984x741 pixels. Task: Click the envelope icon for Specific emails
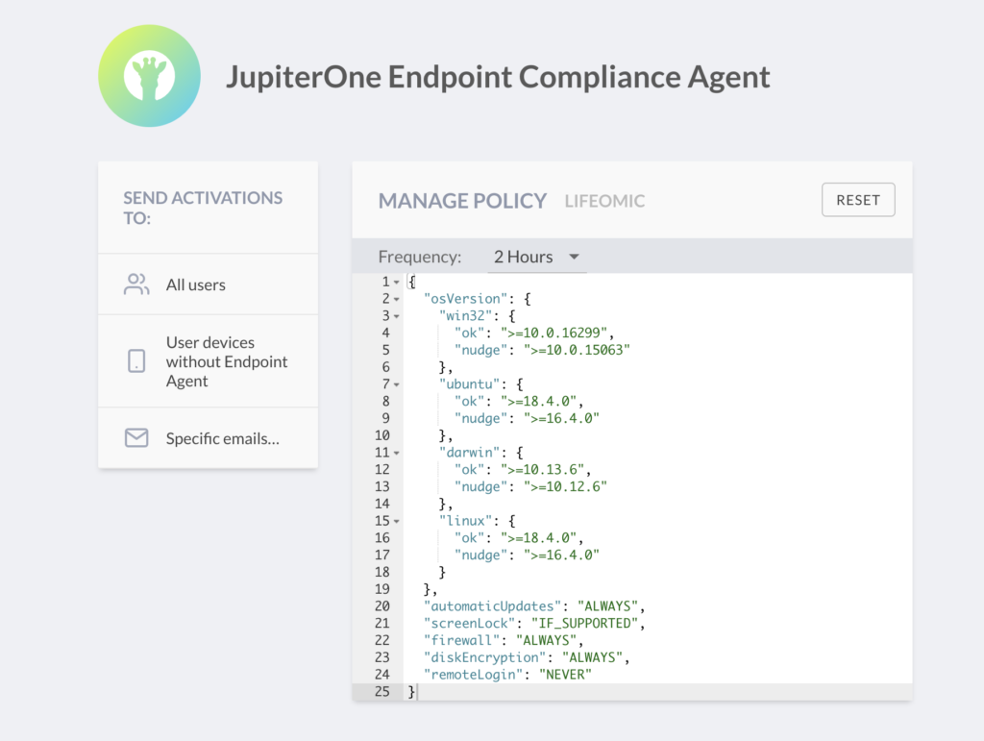pyautogui.click(x=136, y=438)
